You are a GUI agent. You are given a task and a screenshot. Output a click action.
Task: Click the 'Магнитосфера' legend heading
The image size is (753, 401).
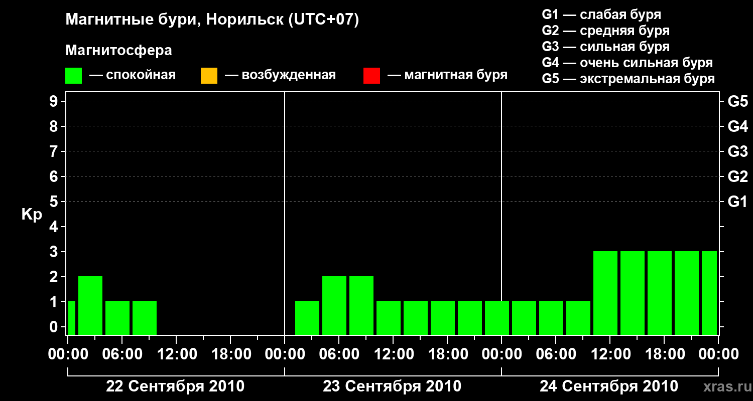(118, 51)
